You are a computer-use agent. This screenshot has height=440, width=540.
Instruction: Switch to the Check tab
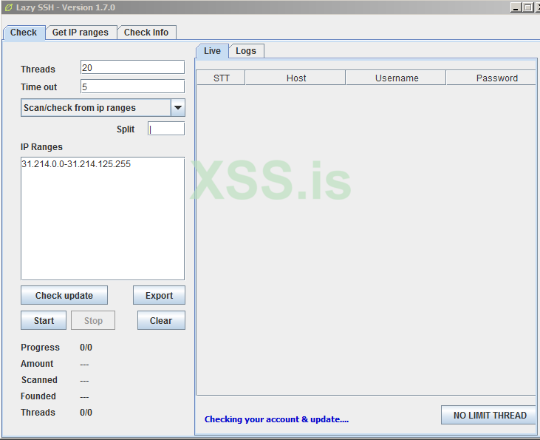coord(24,33)
